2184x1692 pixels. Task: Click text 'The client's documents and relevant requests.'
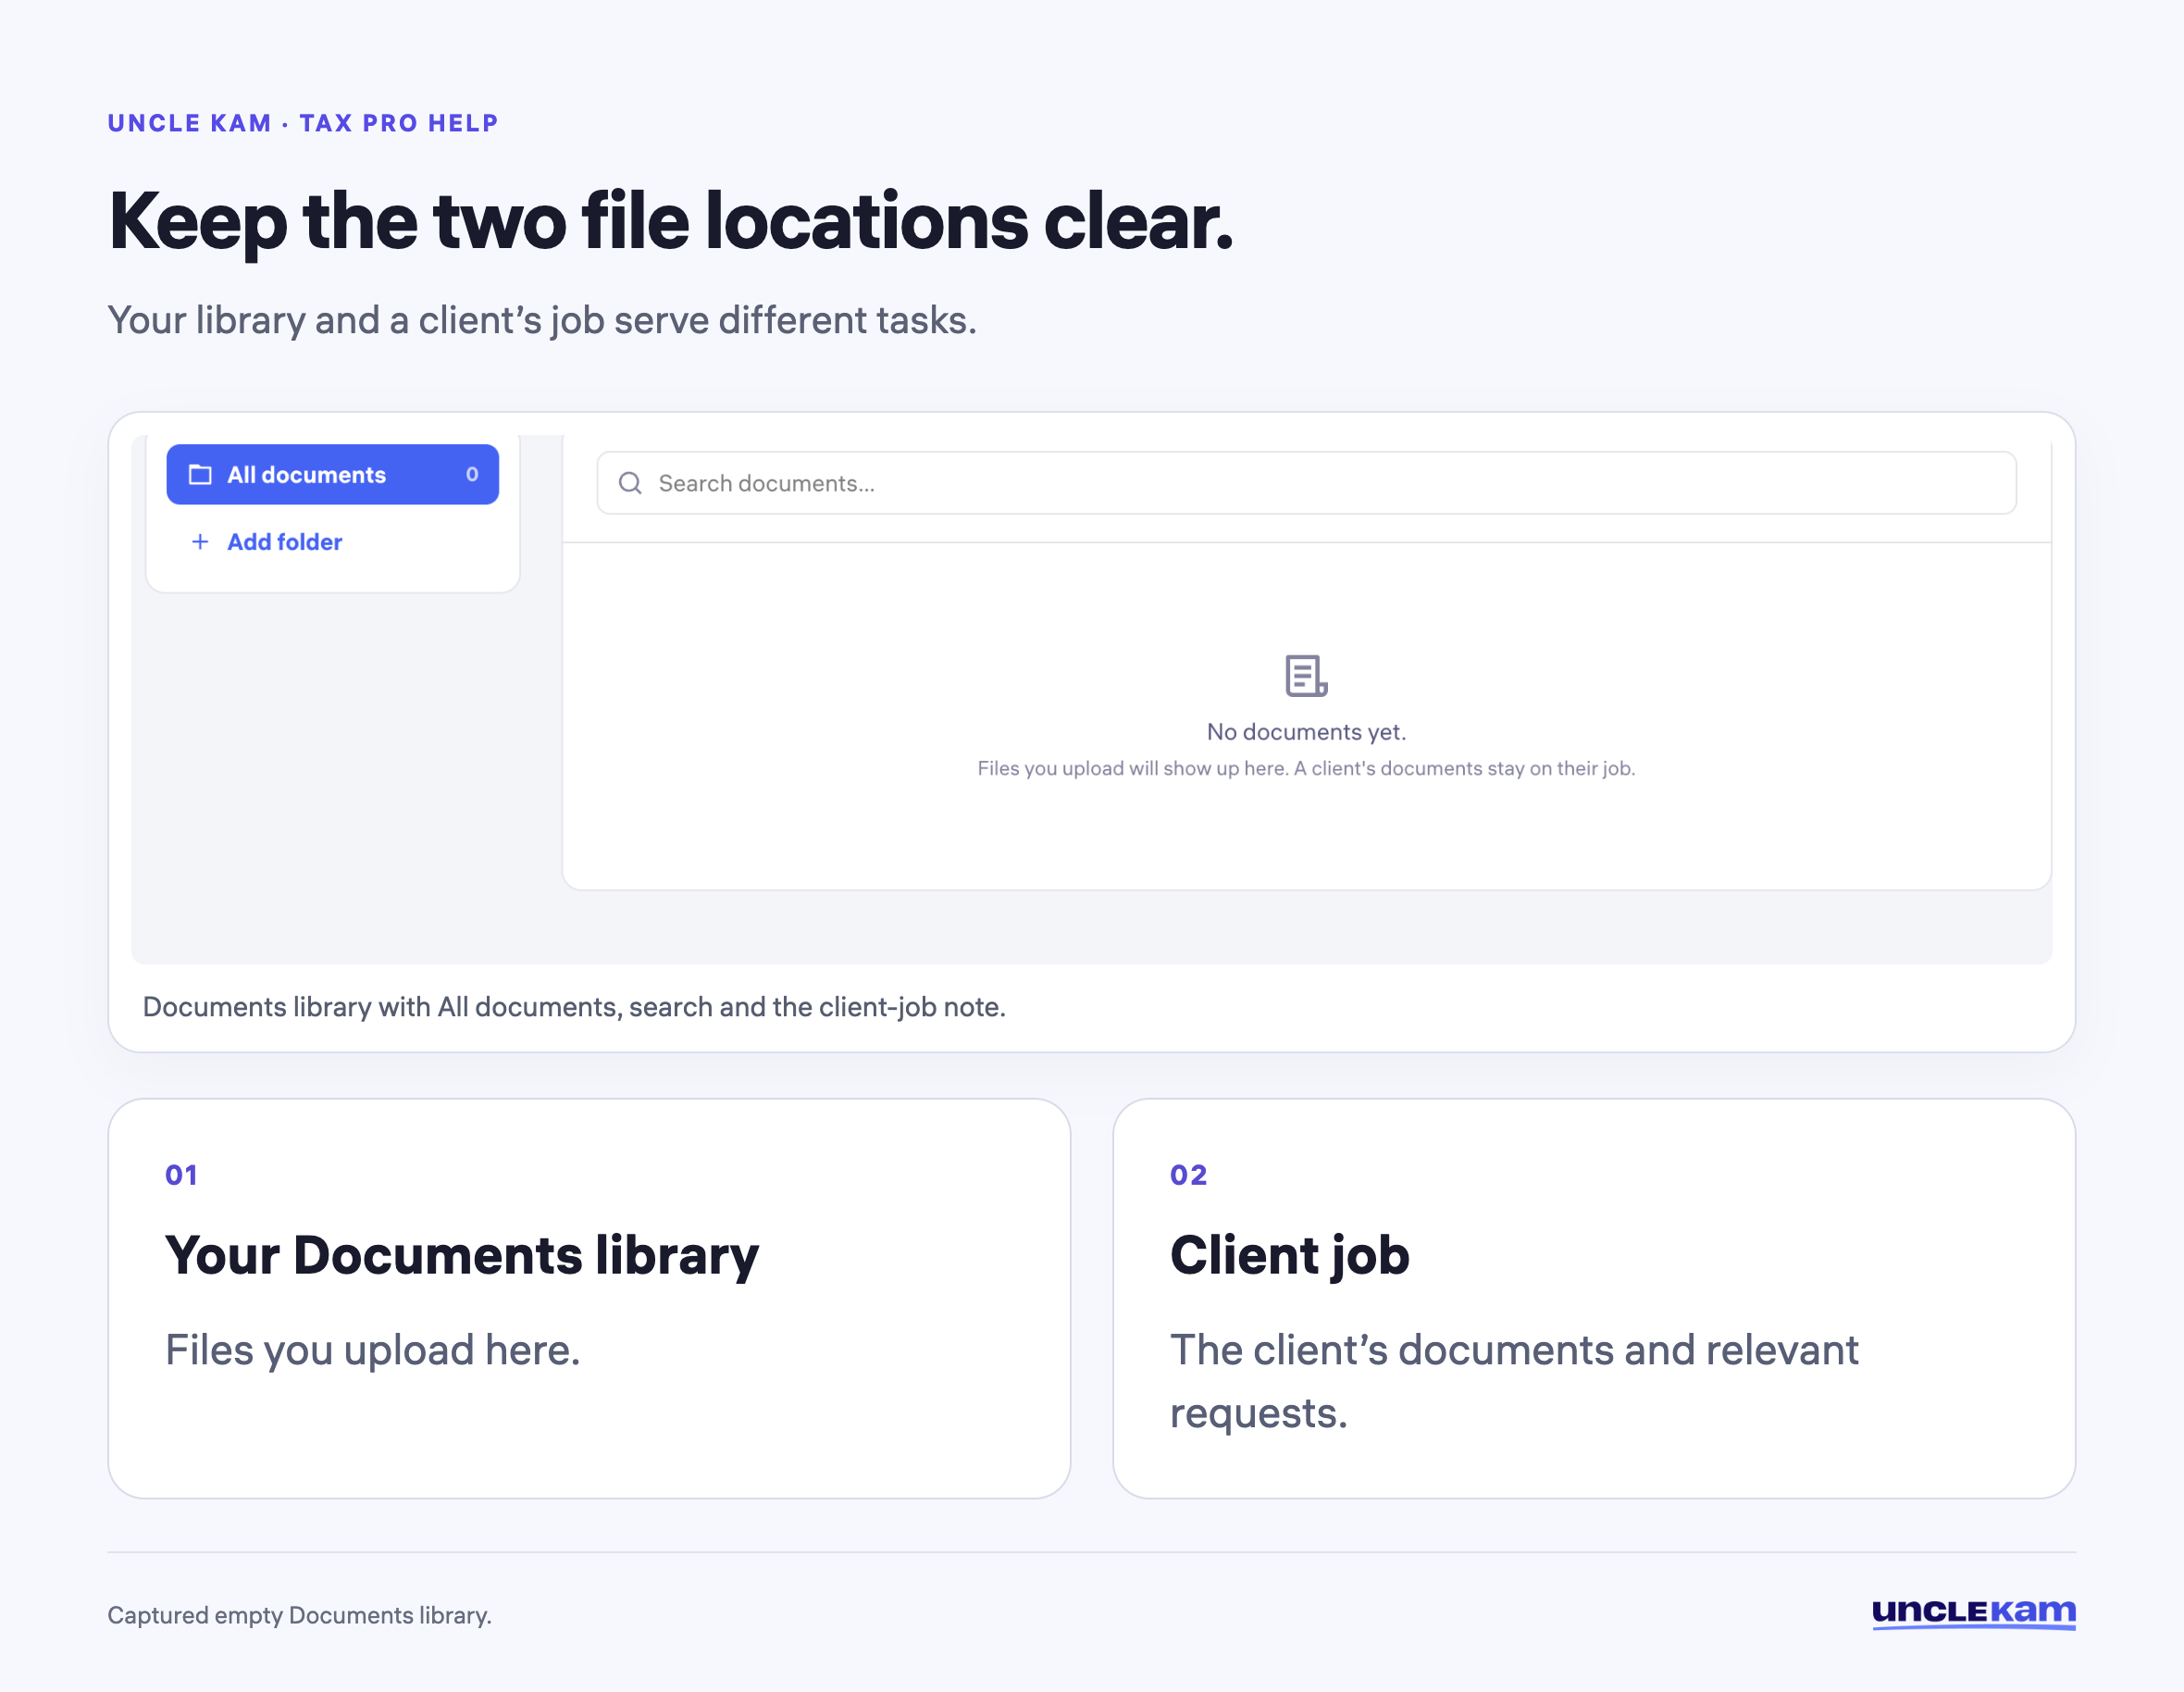[x=1514, y=1382]
